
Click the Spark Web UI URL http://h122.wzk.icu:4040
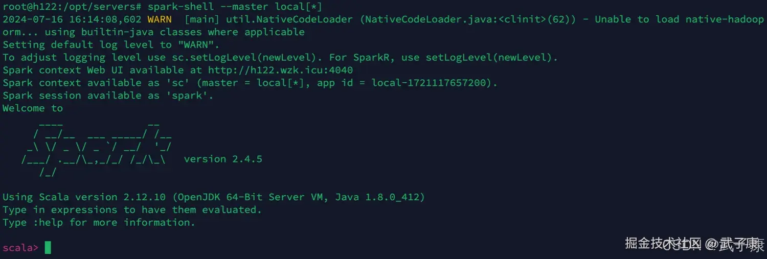[280, 70]
